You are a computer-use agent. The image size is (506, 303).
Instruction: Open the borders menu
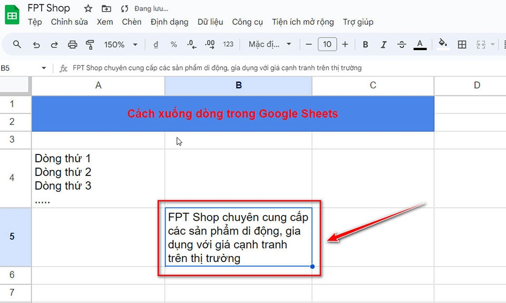coord(462,45)
